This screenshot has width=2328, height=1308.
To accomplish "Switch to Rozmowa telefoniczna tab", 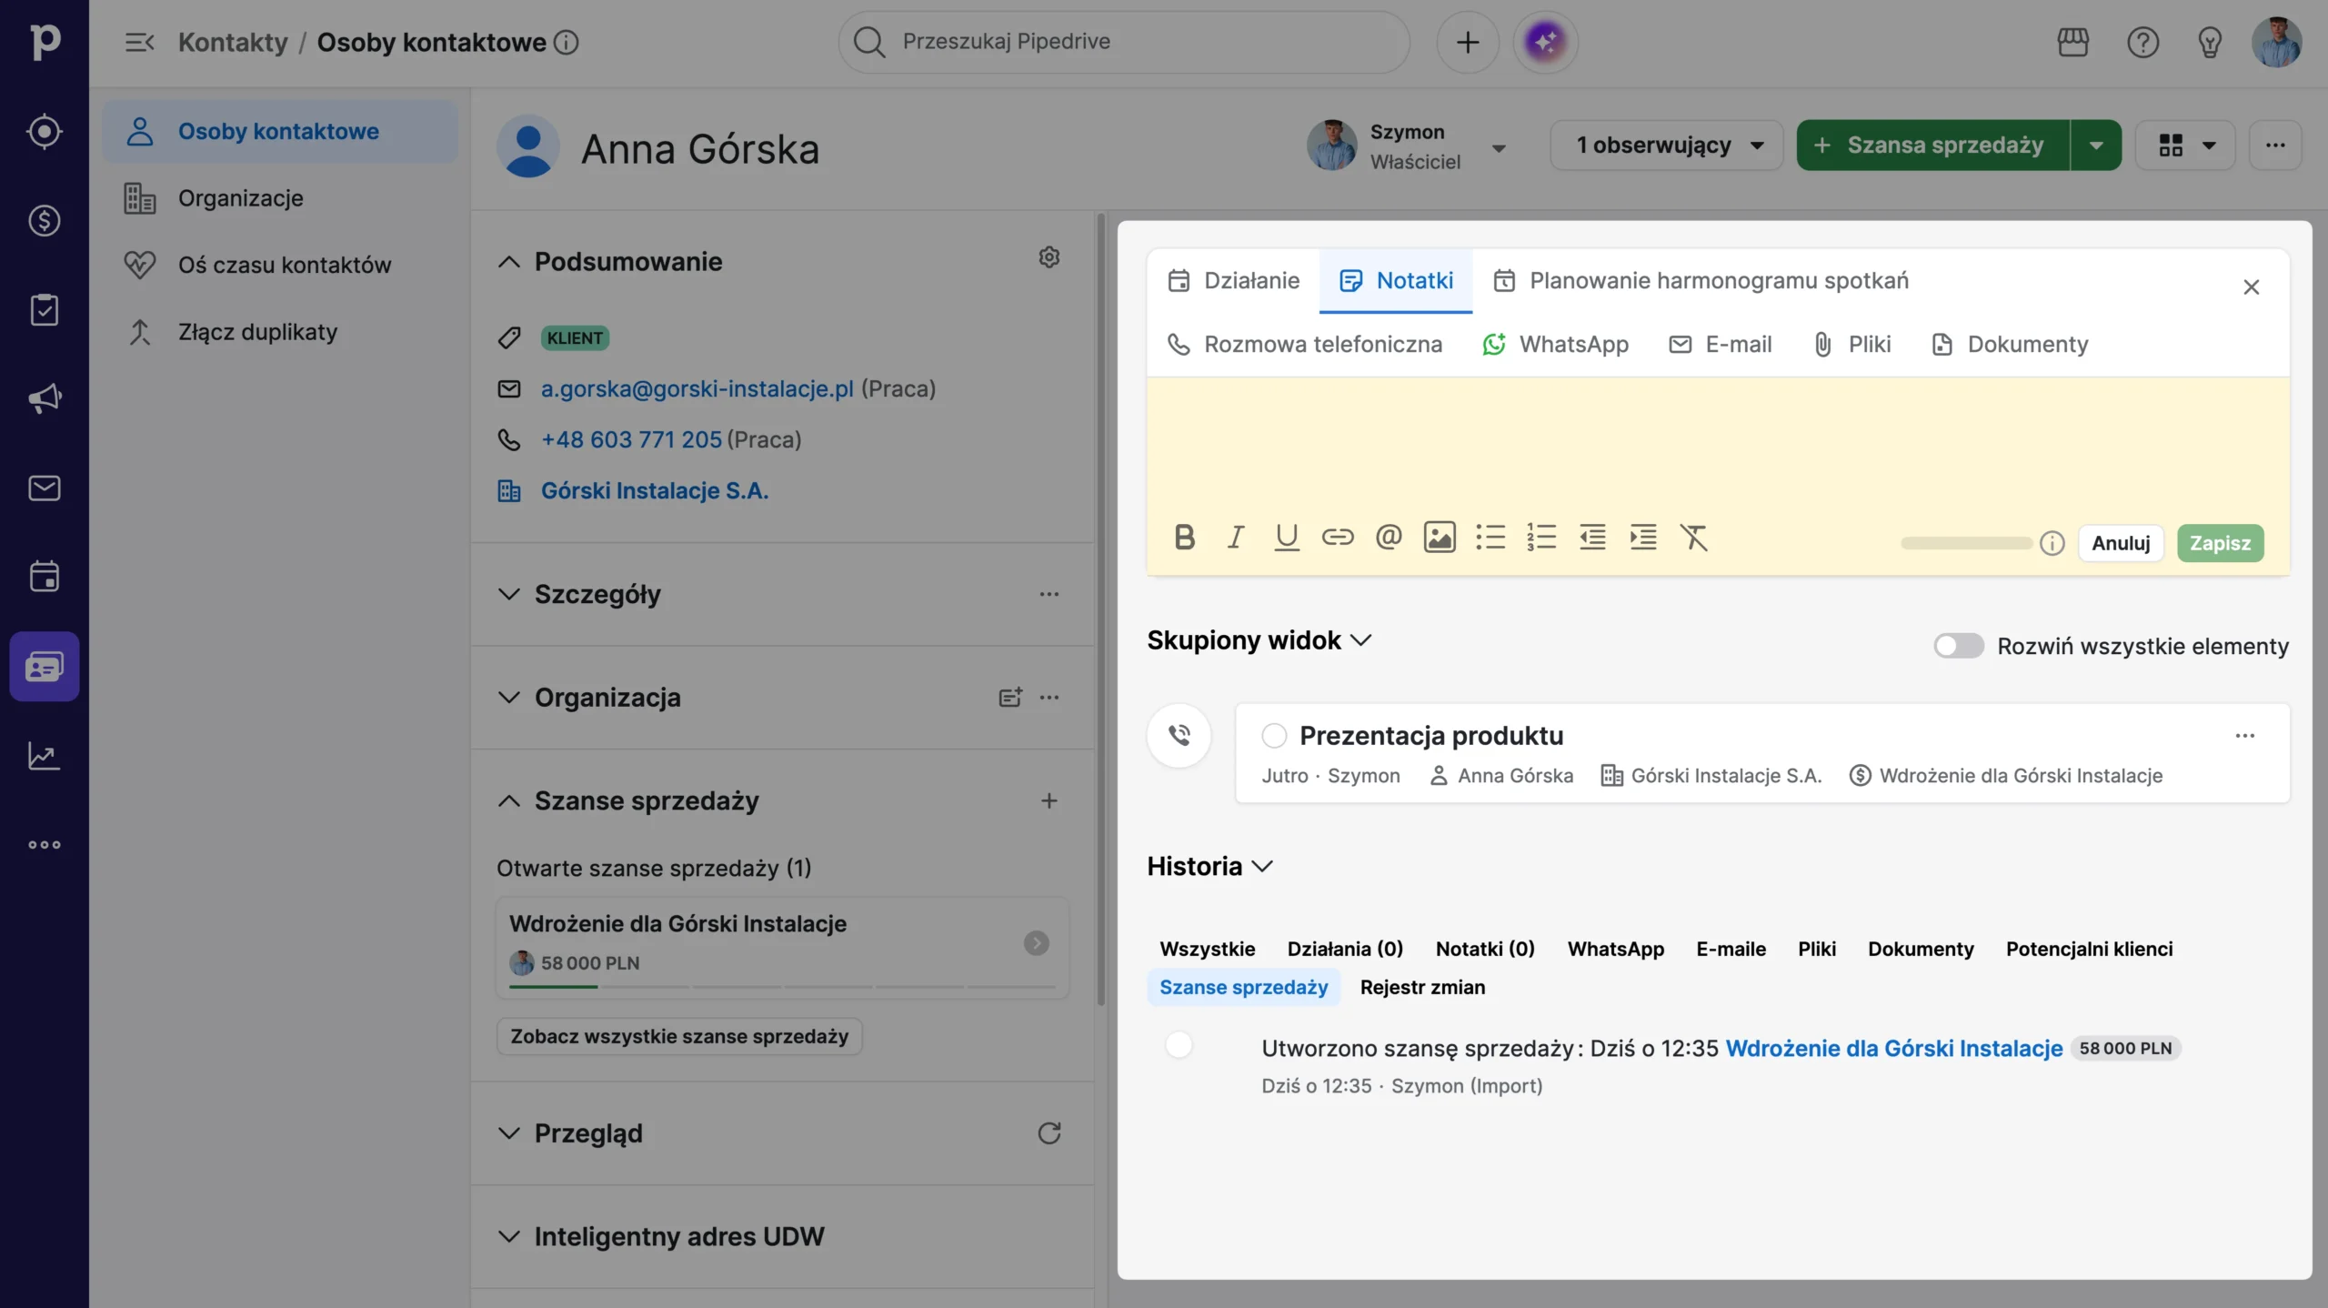I will point(1305,345).
